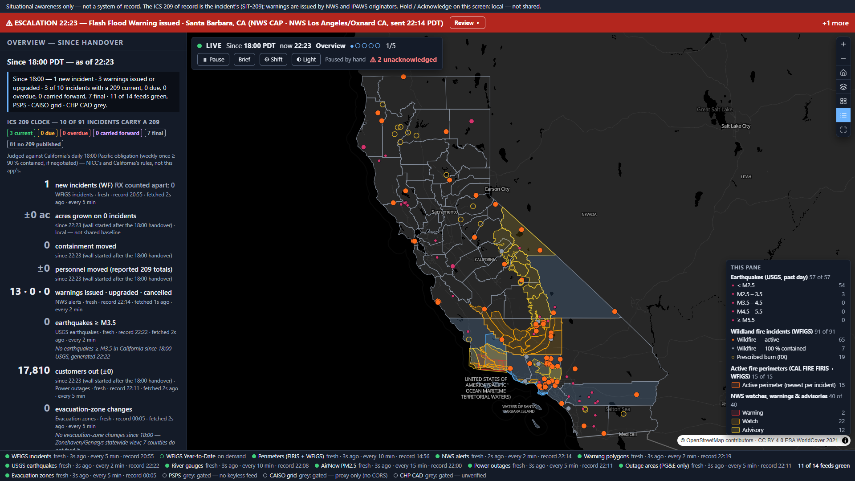Pause the live overview rotation
Viewport: 855px width, 481px height.
point(213,60)
